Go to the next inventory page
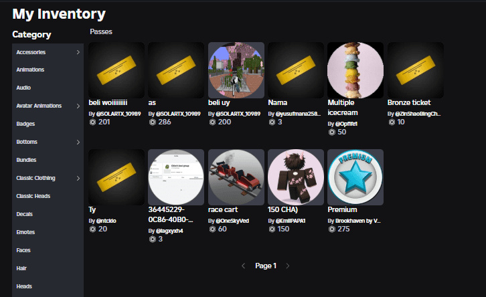486x297 pixels. (288, 266)
